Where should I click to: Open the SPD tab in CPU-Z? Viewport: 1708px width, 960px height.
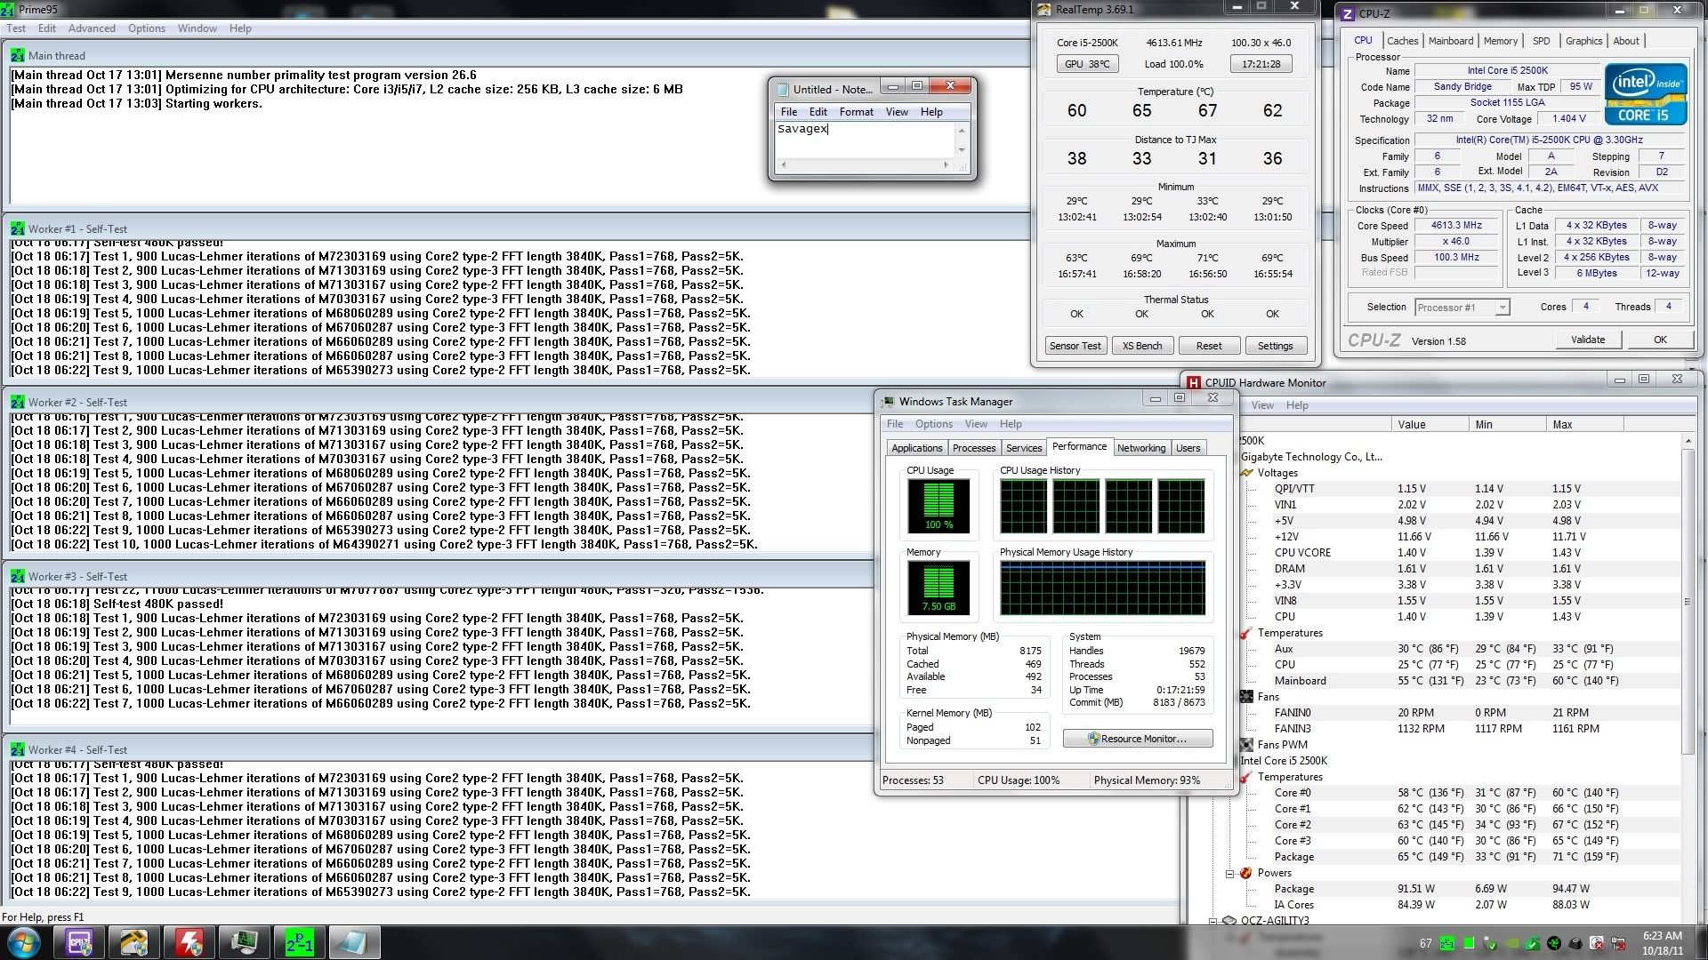(1542, 41)
